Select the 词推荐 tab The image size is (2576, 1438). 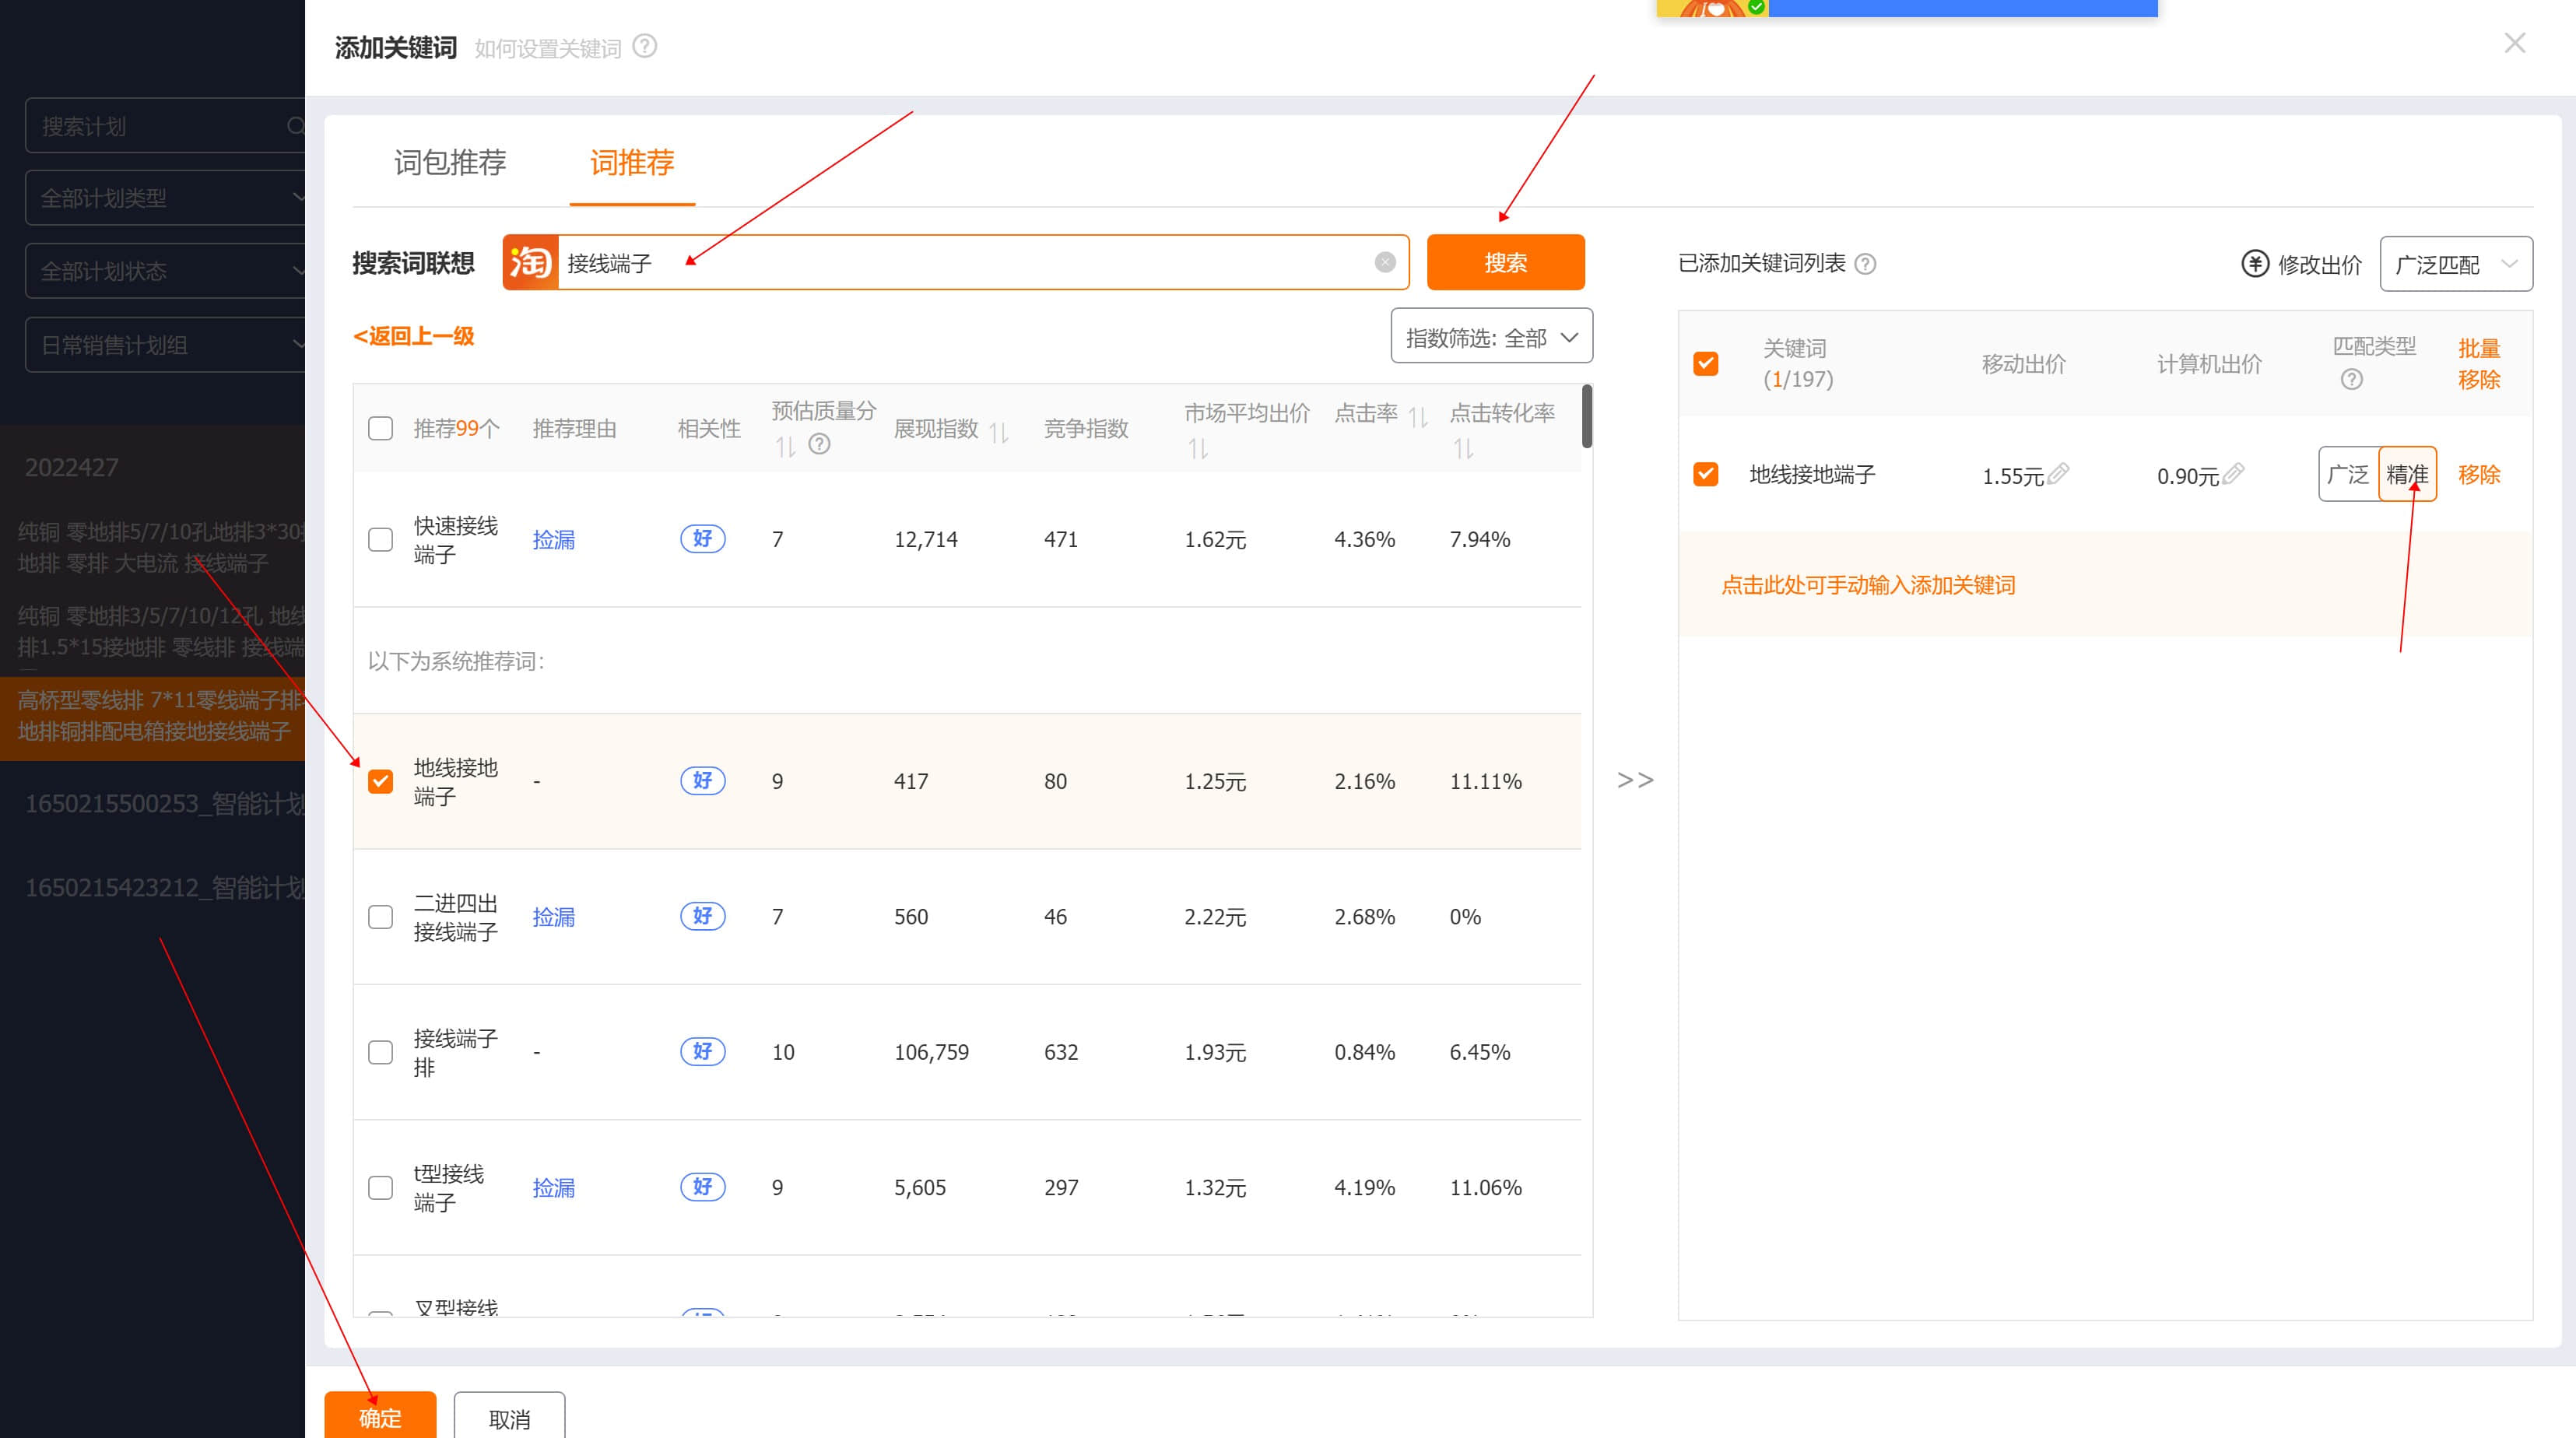[x=632, y=162]
